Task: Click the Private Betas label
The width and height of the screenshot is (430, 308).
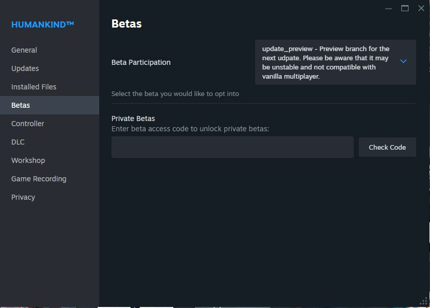Action: click(133, 119)
